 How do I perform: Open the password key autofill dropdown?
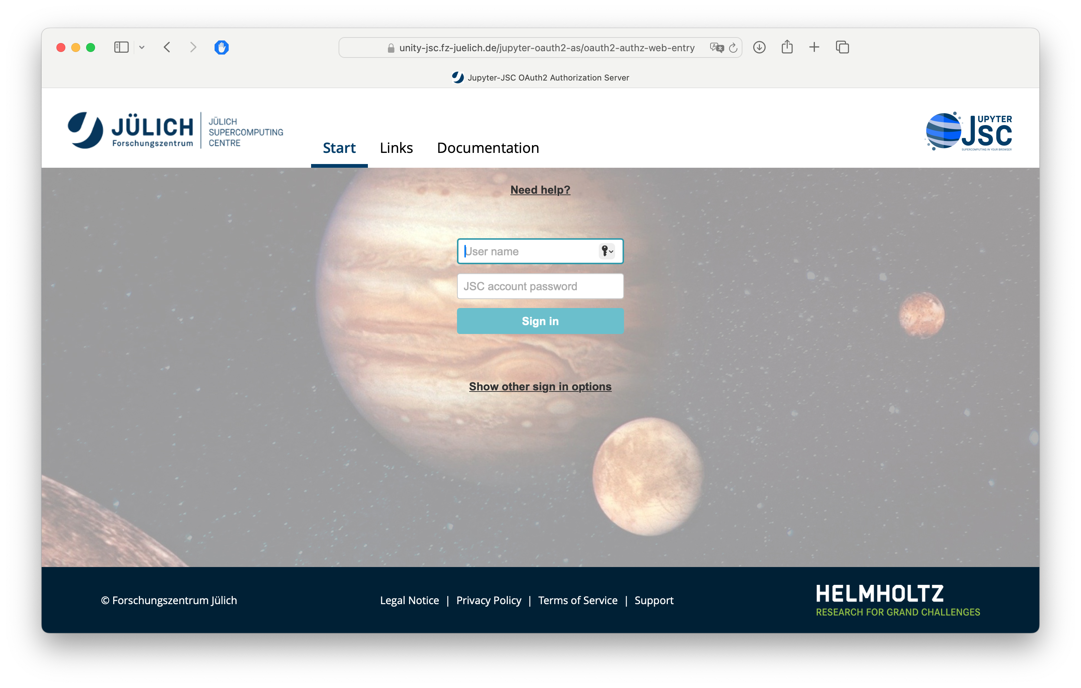607,251
